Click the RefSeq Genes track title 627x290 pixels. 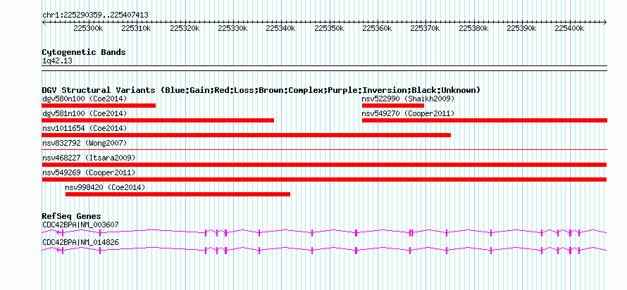[72, 216]
